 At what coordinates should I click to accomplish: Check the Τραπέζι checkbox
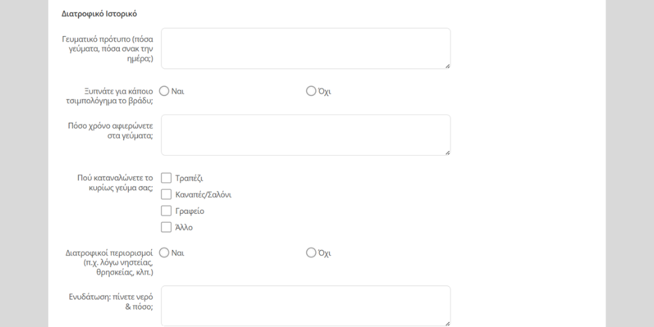coord(166,178)
